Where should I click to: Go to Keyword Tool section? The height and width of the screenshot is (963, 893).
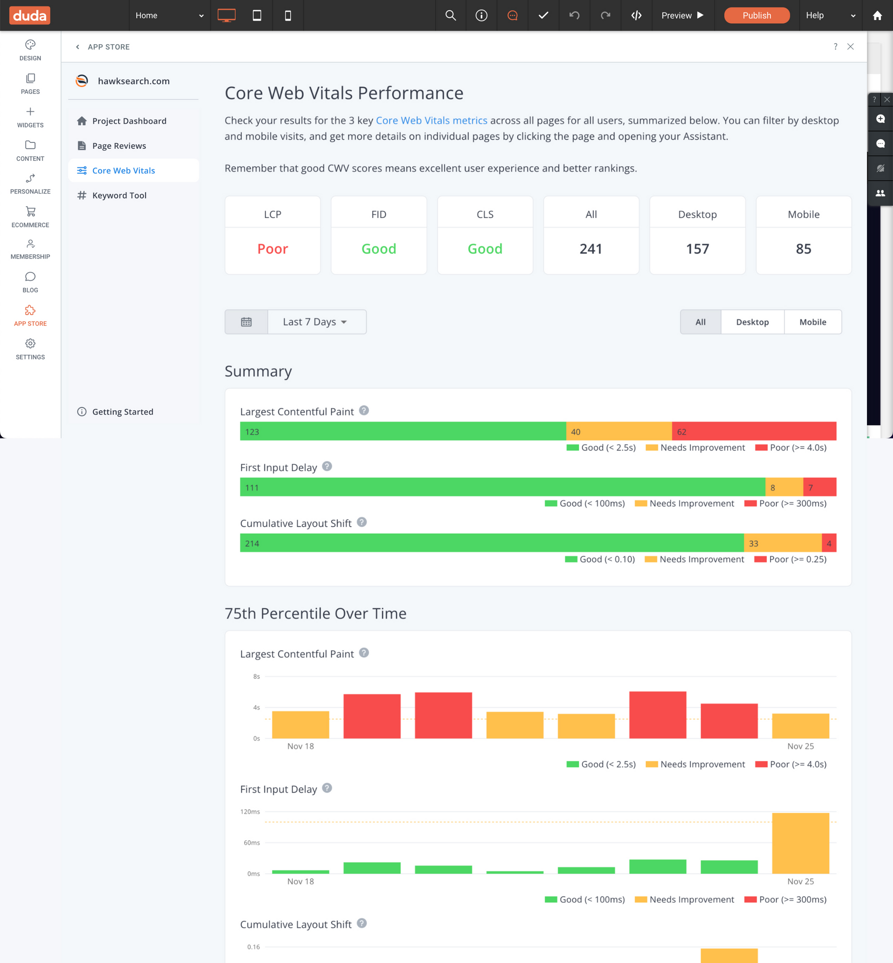click(119, 195)
